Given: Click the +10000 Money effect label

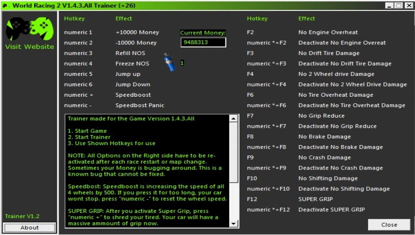Looking at the screenshot, I should click(137, 33).
